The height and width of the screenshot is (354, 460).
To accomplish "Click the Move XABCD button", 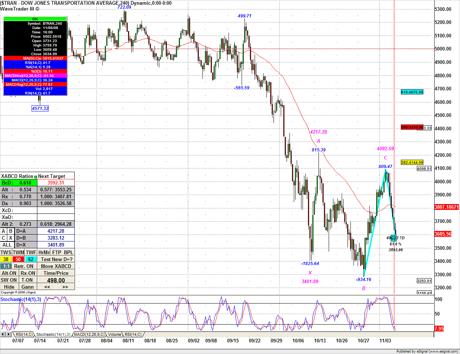I will pos(56,266).
